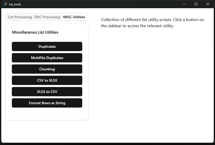This screenshot has height=145, width=215.
Task: Maximize the list_tools window
Action: point(196,4)
